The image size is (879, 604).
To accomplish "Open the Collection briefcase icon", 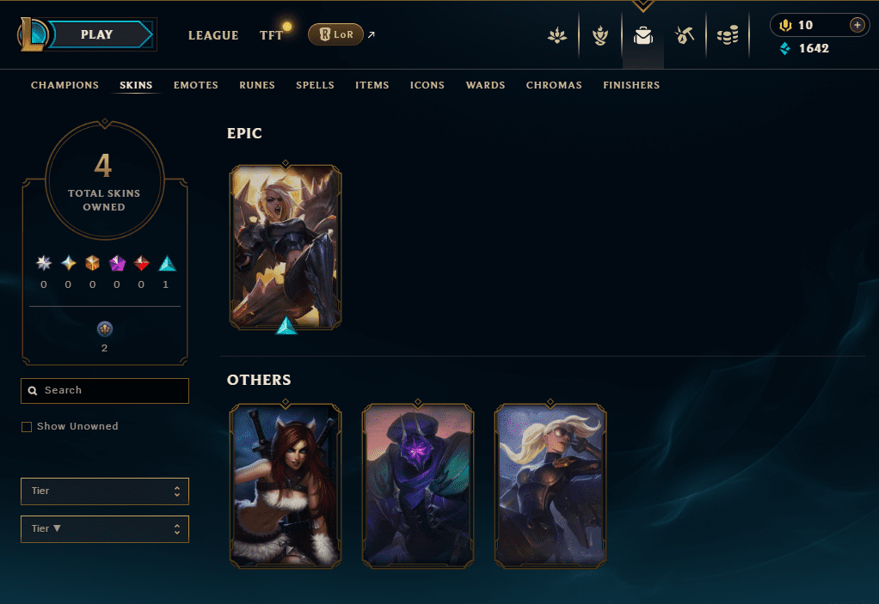I will tap(643, 36).
